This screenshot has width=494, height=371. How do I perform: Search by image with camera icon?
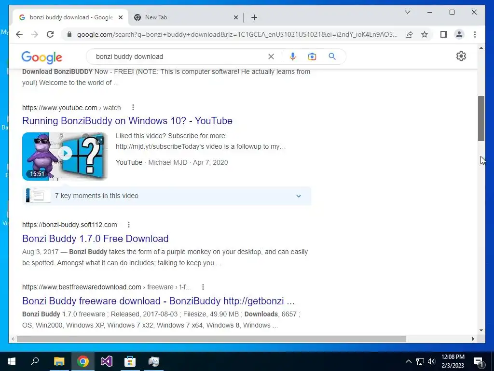(312, 57)
